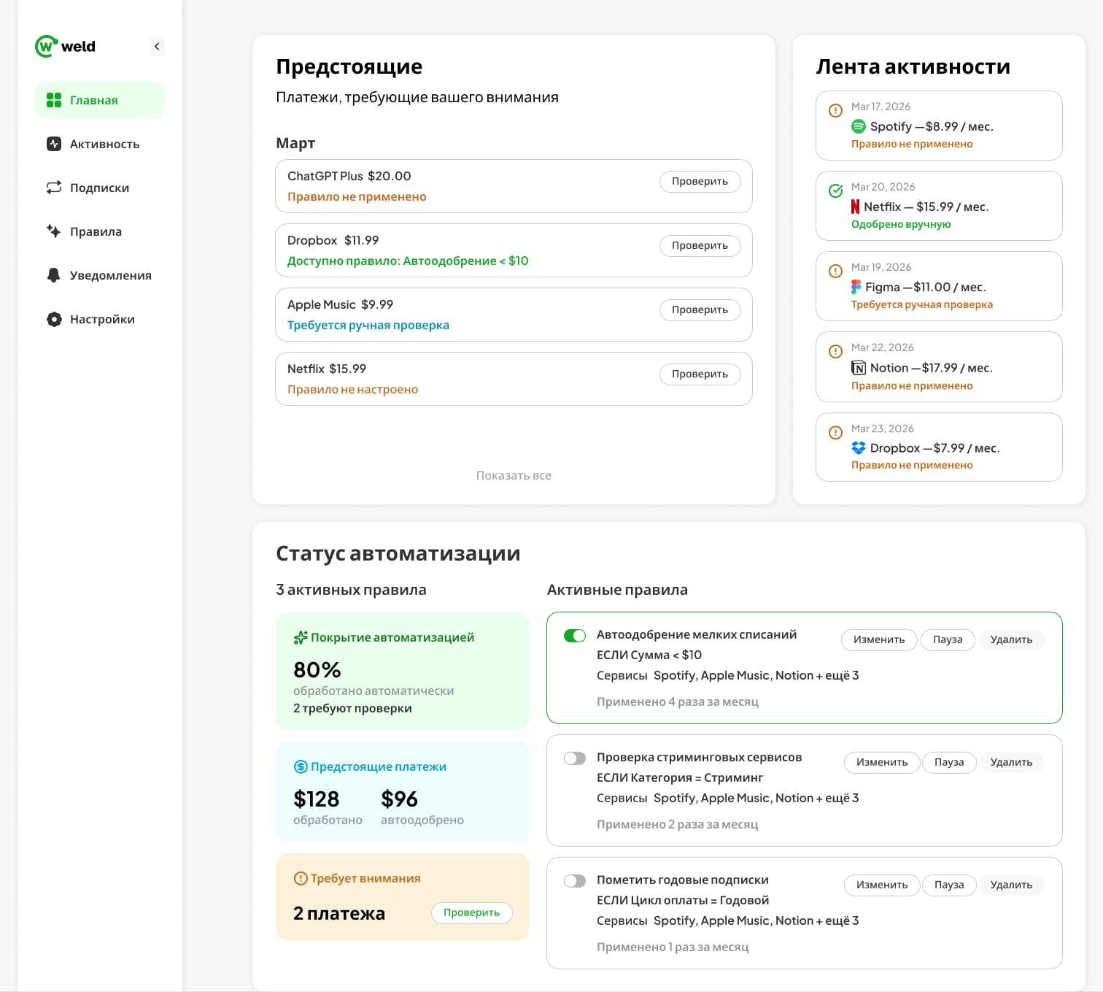Disable the Автоодобрение мелких списаний rule toggle
Viewport: 1103px width, 992px height.
[x=575, y=636]
